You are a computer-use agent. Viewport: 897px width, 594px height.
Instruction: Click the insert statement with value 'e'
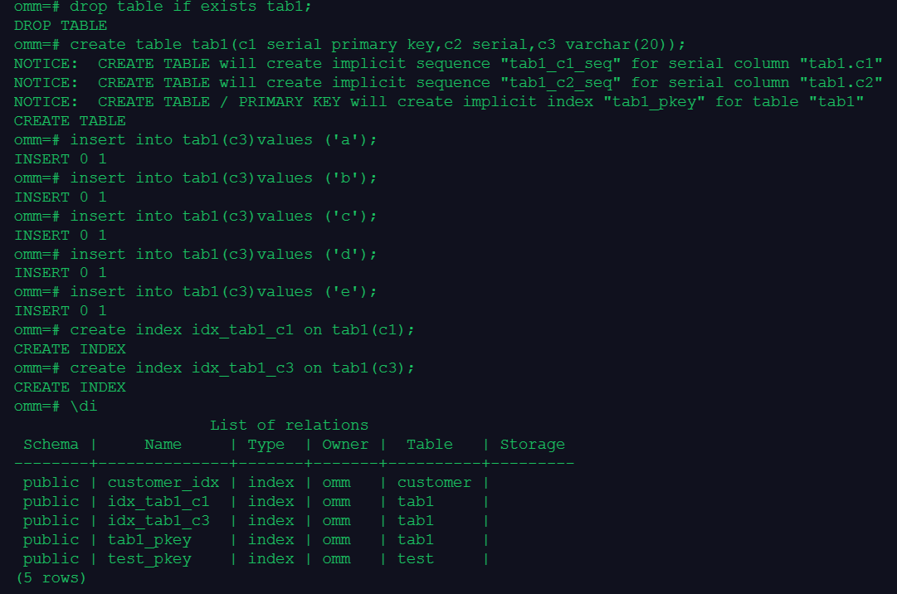click(x=223, y=292)
